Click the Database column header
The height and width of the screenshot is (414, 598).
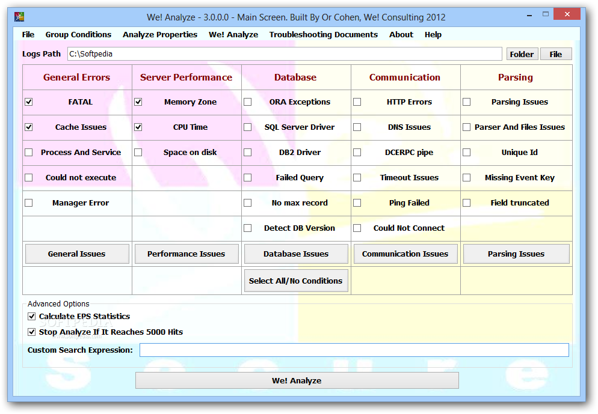click(x=295, y=78)
